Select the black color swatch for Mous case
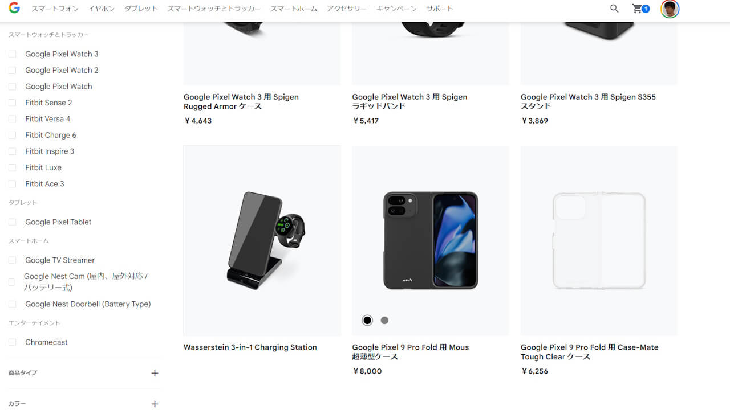Image resolution: width=730 pixels, height=410 pixels. click(x=367, y=320)
